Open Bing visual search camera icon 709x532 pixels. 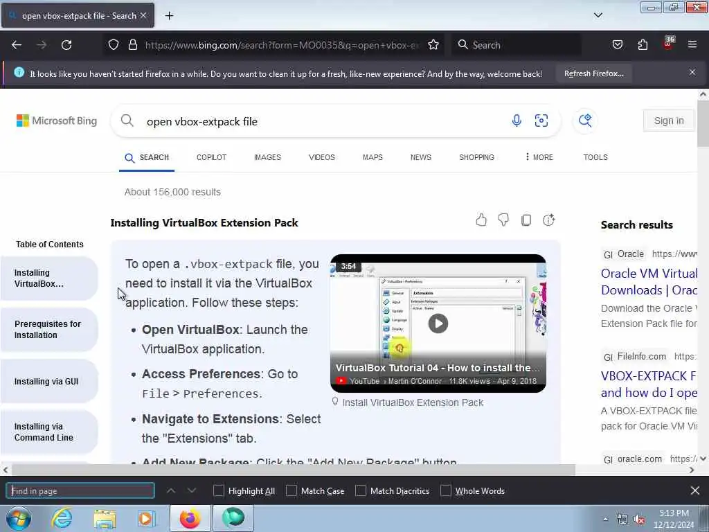tap(541, 121)
